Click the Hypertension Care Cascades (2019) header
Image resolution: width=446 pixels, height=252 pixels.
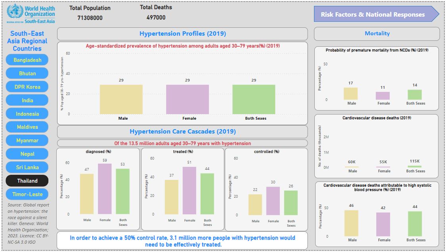pyautogui.click(x=182, y=131)
